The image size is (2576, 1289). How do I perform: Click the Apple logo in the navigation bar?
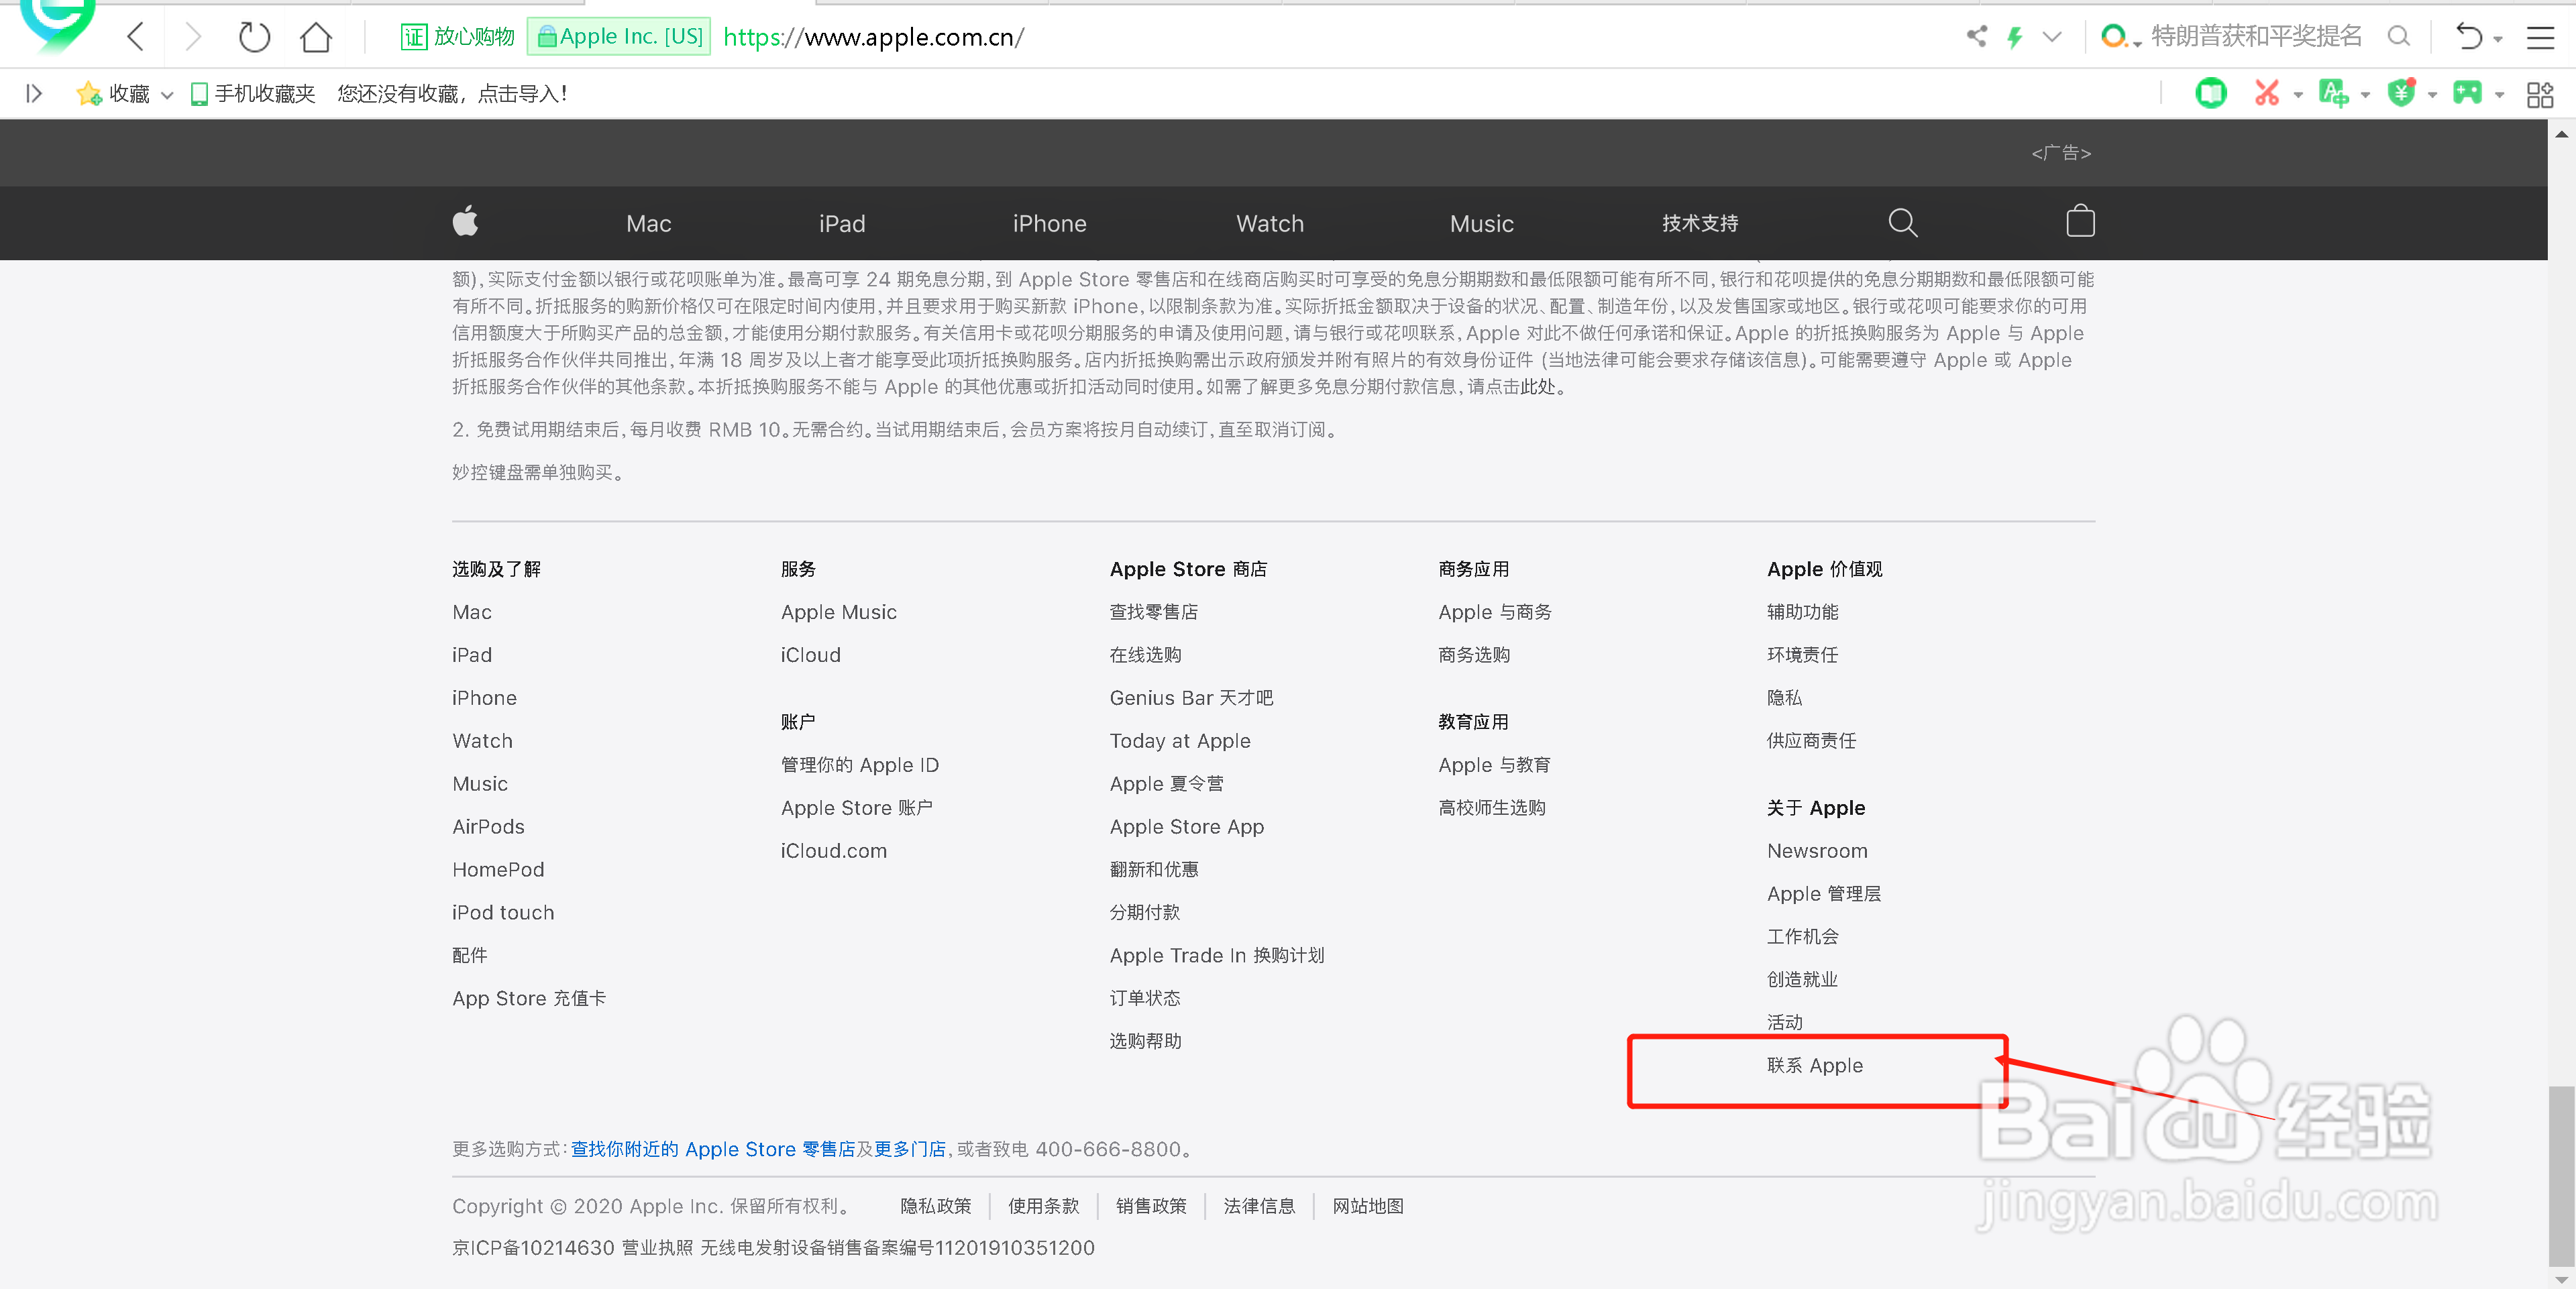465,222
